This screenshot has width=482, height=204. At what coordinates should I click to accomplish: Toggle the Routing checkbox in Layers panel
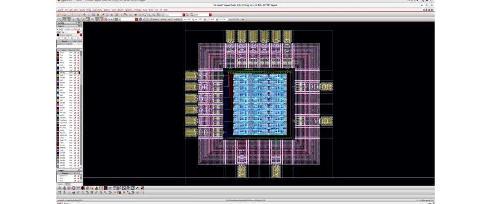tap(72, 29)
